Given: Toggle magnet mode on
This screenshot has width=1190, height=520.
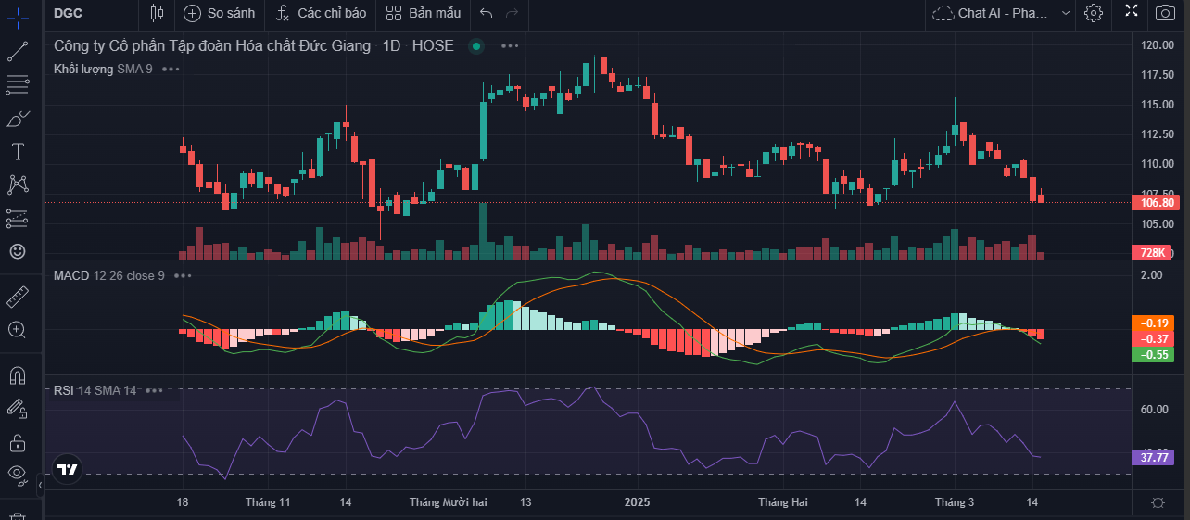Looking at the screenshot, I should tap(18, 375).
